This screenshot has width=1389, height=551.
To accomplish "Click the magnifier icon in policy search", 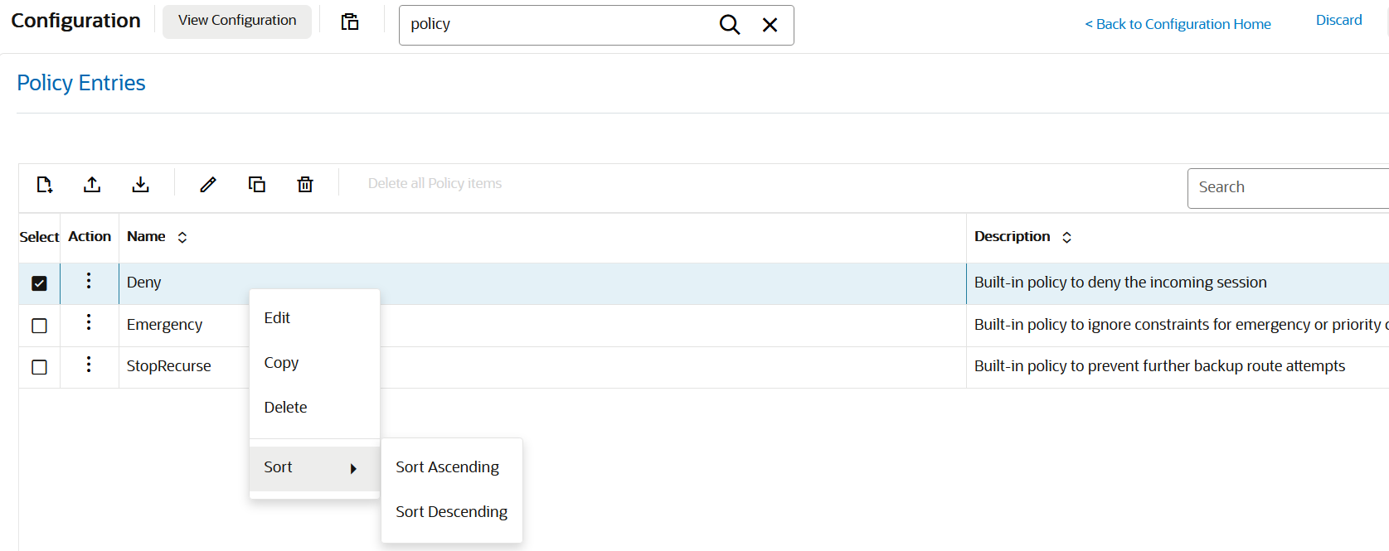I will [729, 25].
